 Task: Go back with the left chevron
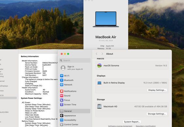[x=97, y=54]
